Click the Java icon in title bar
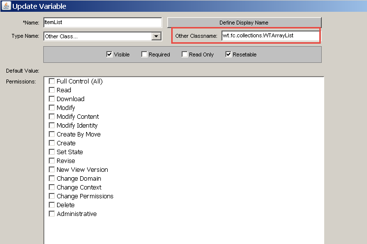The height and width of the screenshot is (244, 367). click(6, 6)
